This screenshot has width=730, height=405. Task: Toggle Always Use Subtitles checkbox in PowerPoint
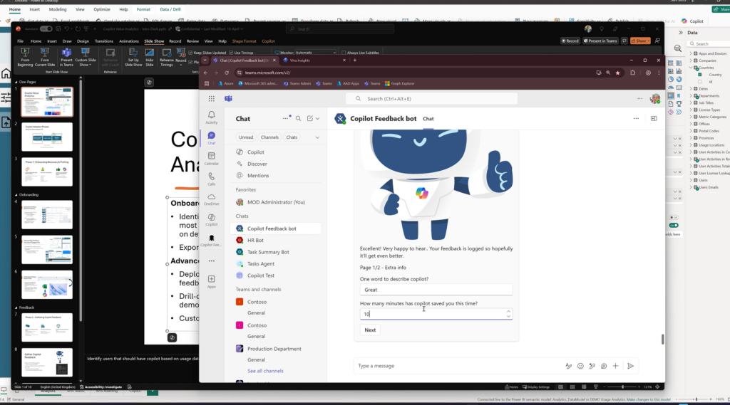click(344, 53)
